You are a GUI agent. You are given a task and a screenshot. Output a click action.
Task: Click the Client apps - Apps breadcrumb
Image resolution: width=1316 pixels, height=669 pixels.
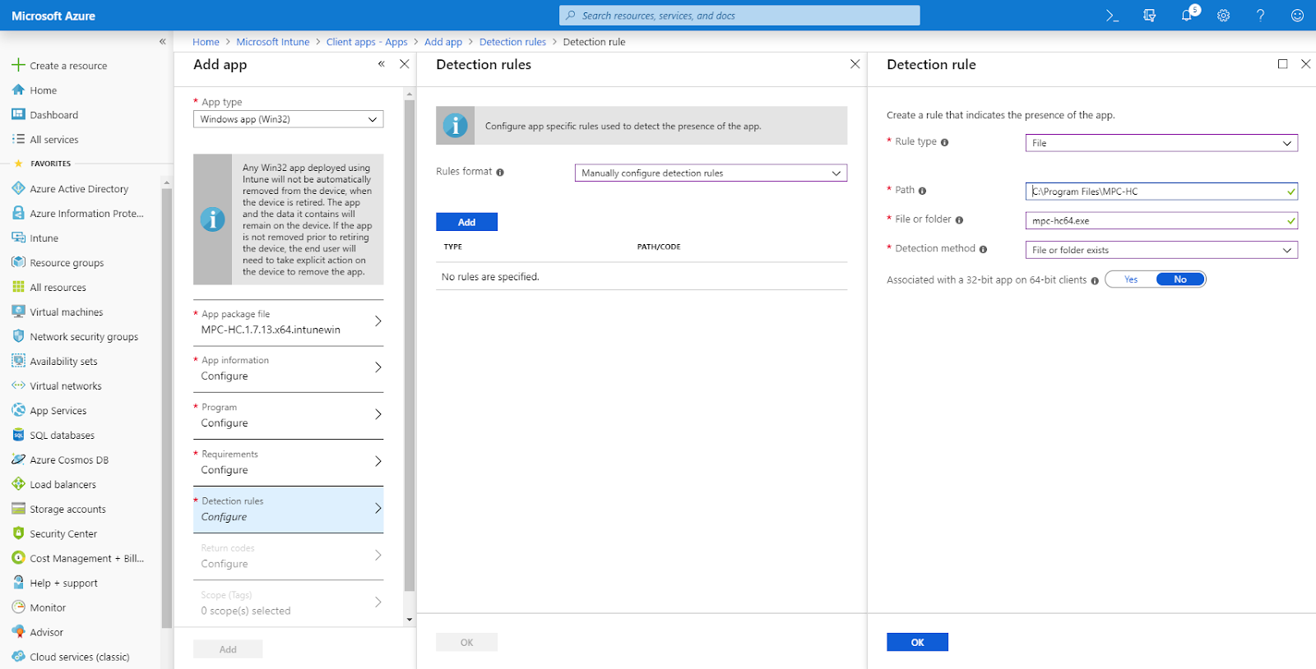[x=367, y=42]
